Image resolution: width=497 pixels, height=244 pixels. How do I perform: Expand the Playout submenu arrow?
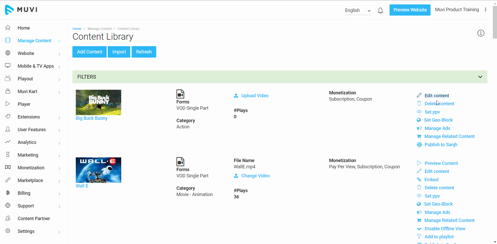point(59,79)
